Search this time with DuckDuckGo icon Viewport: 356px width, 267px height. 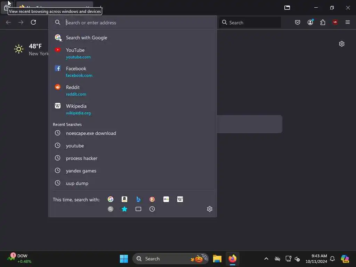point(152,199)
